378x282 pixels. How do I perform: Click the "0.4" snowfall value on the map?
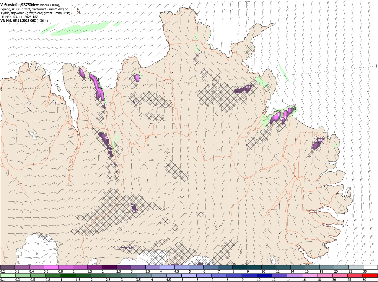click(248, 87)
